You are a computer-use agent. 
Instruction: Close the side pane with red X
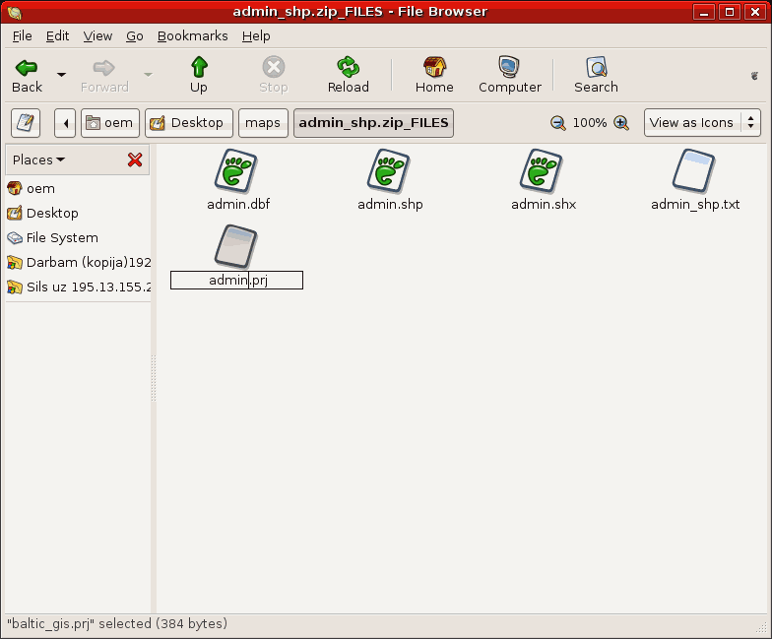pyautogui.click(x=135, y=160)
